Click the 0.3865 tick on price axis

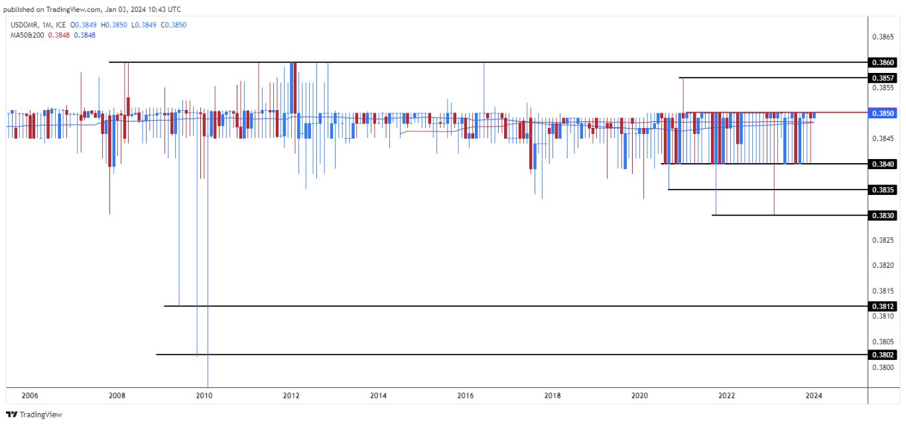coord(884,36)
